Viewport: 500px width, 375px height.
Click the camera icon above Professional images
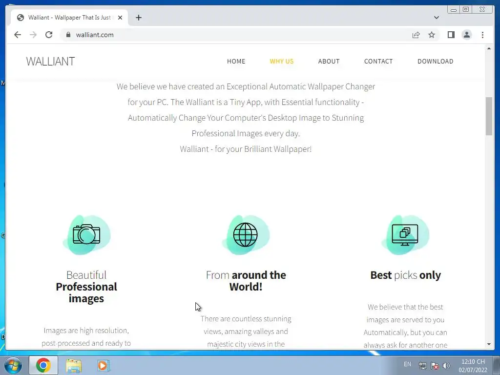pyautogui.click(x=86, y=235)
